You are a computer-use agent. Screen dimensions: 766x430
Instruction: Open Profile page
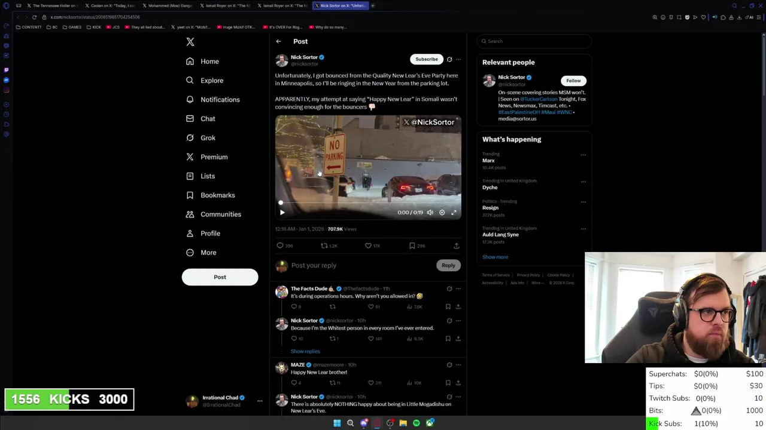point(203,234)
